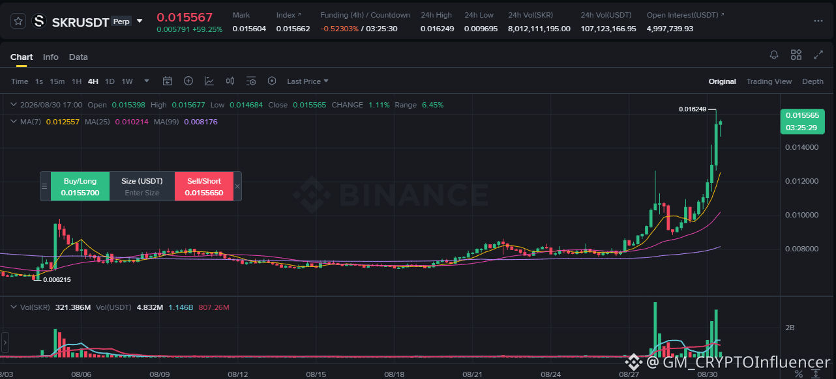Switch to the Trading View chart
Screen dimensions: 836x379
click(769, 81)
